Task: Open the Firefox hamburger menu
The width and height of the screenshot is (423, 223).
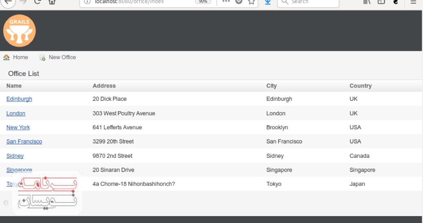Action: [x=413, y=2]
